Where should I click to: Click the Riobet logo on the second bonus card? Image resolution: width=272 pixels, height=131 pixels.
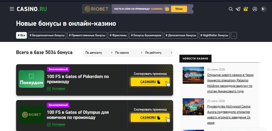pyautogui.click(x=31, y=115)
